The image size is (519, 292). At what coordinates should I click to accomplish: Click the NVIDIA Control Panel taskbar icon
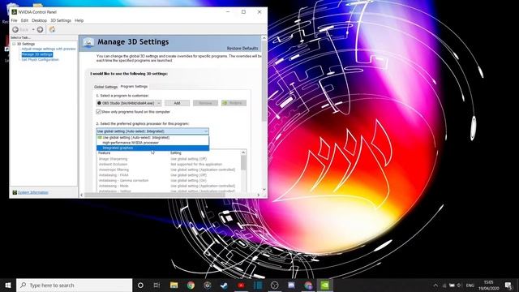click(x=324, y=285)
